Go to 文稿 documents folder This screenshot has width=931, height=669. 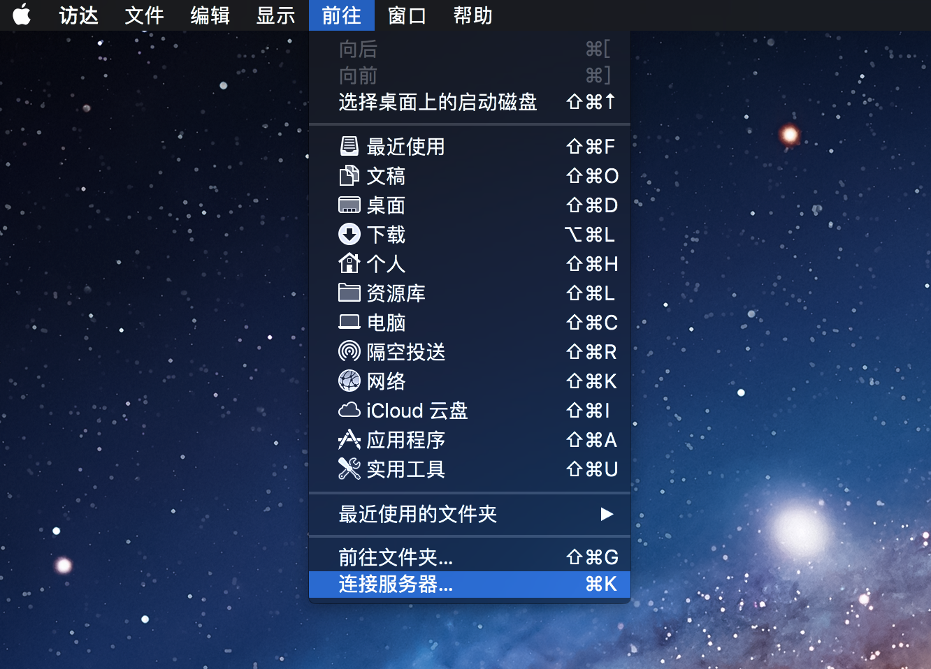point(470,175)
